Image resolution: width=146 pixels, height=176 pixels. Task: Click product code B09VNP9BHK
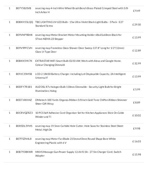coord(24,35)
